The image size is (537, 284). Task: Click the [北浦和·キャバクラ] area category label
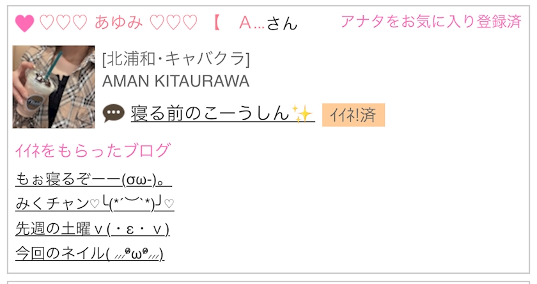click(175, 59)
